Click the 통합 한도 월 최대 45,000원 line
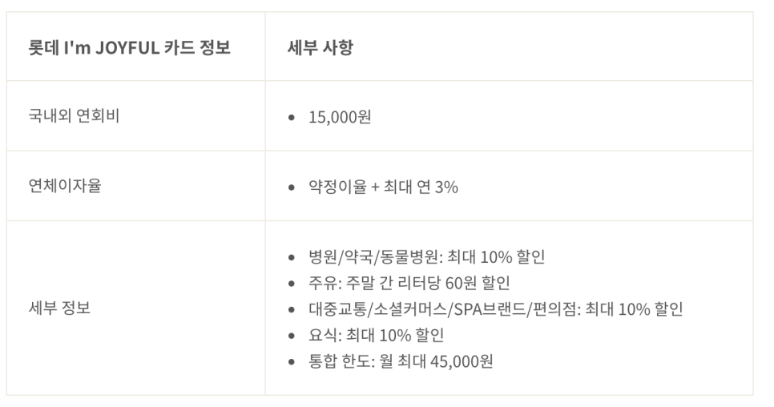The width and height of the screenshot is (774, 407). [x=401, y=361]
